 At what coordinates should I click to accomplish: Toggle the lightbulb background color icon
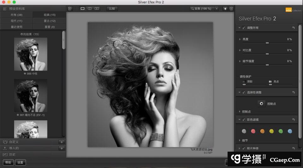(x=225, y=8)
